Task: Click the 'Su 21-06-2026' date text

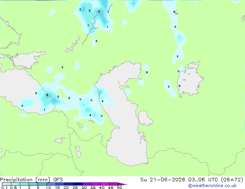Action: (163, 180)
